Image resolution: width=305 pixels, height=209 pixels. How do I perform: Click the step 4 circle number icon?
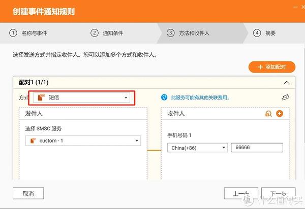[257, 33]
